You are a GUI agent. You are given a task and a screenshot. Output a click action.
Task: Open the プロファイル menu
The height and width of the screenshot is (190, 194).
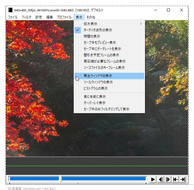[x=64, y=17]
